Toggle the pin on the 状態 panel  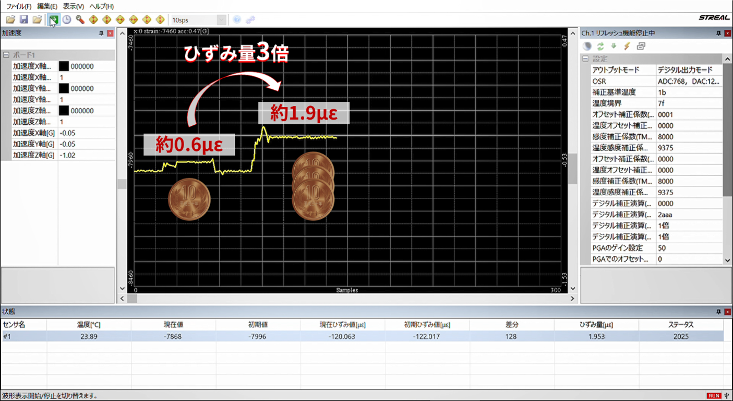coord(717,312)
